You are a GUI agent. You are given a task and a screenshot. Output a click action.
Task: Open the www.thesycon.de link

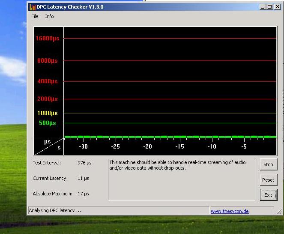(230, 211)
